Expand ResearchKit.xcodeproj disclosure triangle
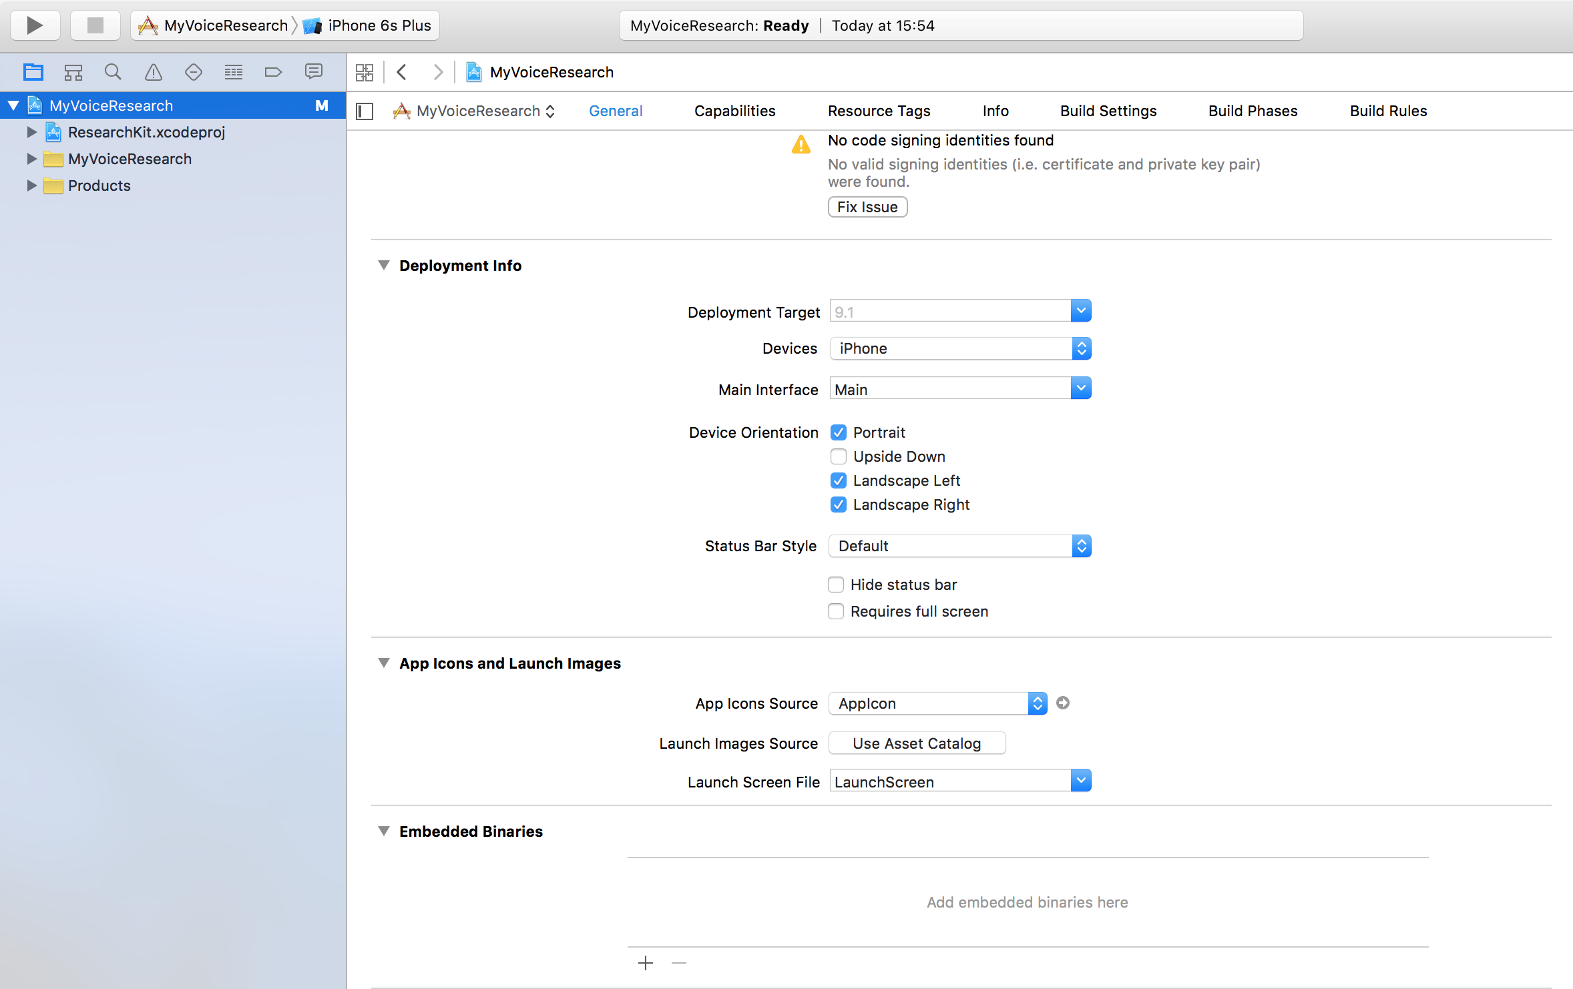This screenshot has width=1573, height=989. [31, 132]
